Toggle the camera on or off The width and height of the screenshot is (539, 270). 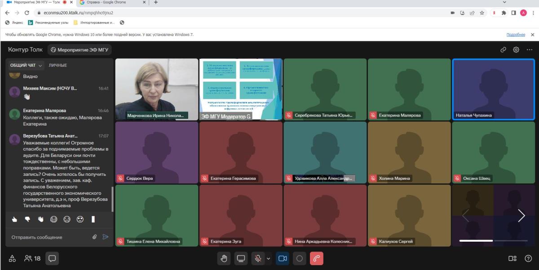pyautogui.click(x=283, y=258)
